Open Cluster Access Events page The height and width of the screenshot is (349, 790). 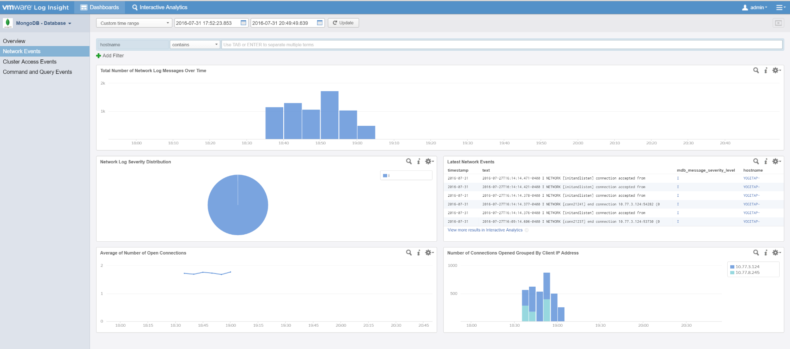(x=30, y=62)
